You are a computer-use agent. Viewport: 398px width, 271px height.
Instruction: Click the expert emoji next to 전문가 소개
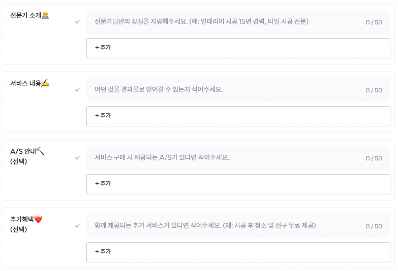45,15
